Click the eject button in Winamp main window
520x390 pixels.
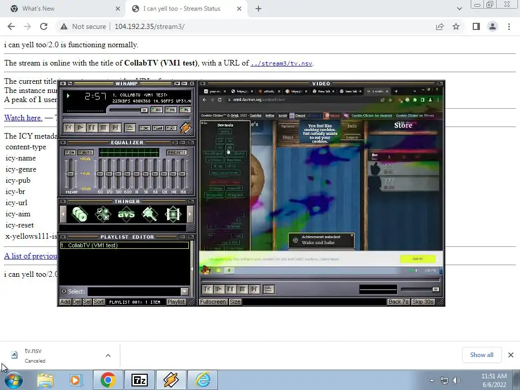point(130,128)
